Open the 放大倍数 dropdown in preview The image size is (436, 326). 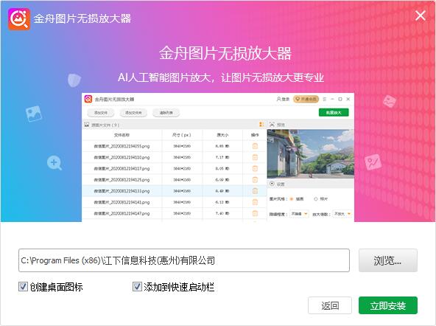pyautogui.click(x=342, y=214)
